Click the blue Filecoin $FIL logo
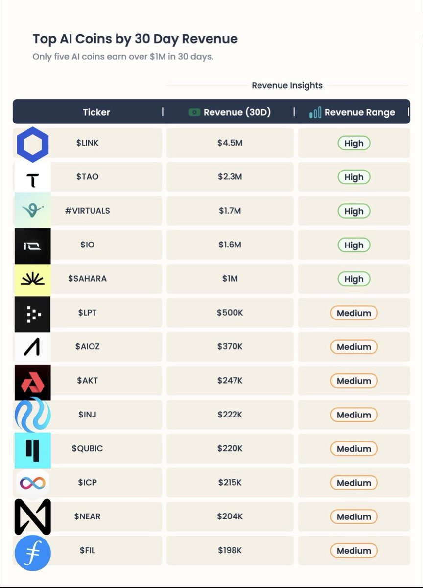Viewport: 423px width, 588px height. click(x=33, y=553)
